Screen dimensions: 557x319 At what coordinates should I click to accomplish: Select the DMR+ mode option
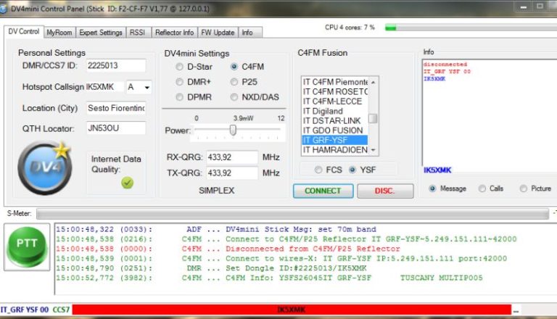click(x=179, y=82)
